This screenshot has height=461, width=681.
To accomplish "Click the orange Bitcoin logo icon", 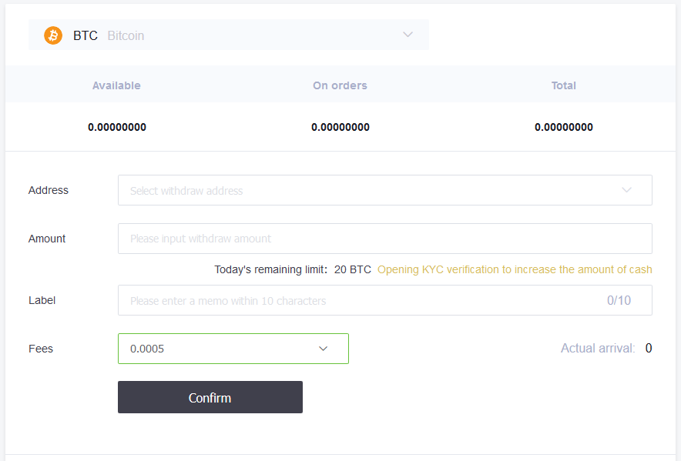I will [x=53, y=35].
